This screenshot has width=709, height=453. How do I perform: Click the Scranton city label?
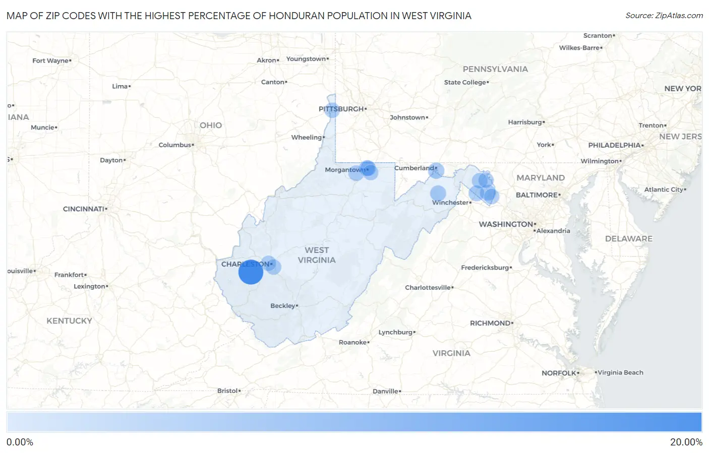coord(598,36)
